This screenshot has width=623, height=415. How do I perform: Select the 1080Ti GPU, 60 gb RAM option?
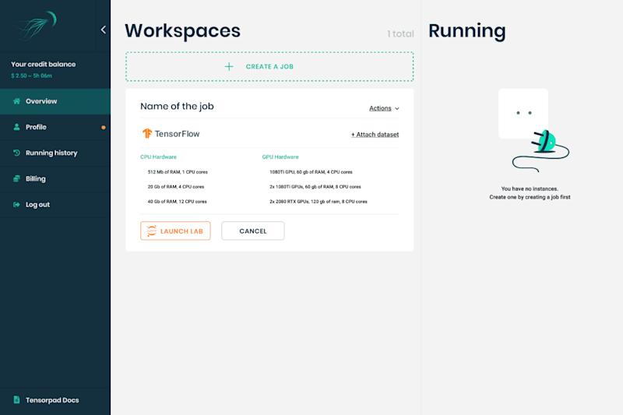coord(311,172)
